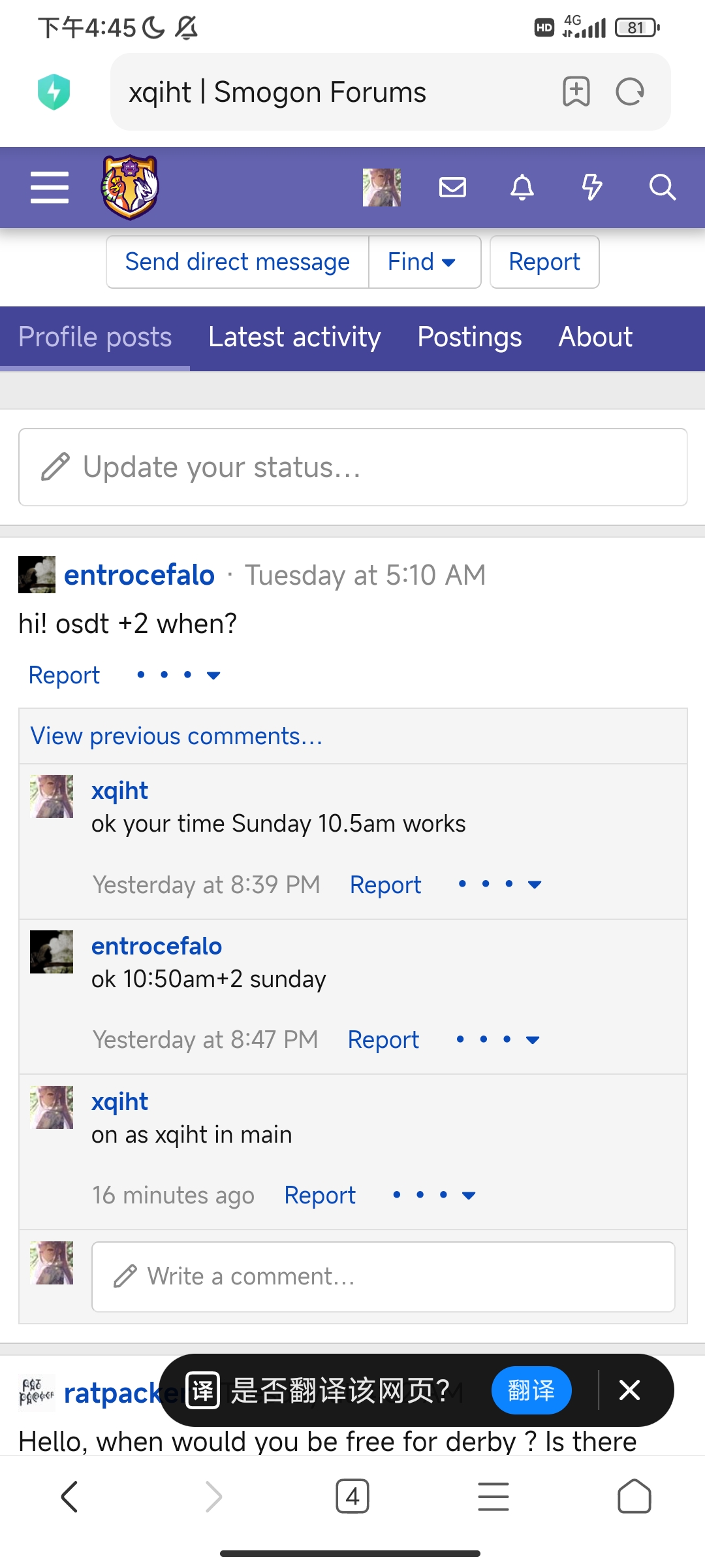
Task: Click Send direct message button
Action: coord(238,262)
